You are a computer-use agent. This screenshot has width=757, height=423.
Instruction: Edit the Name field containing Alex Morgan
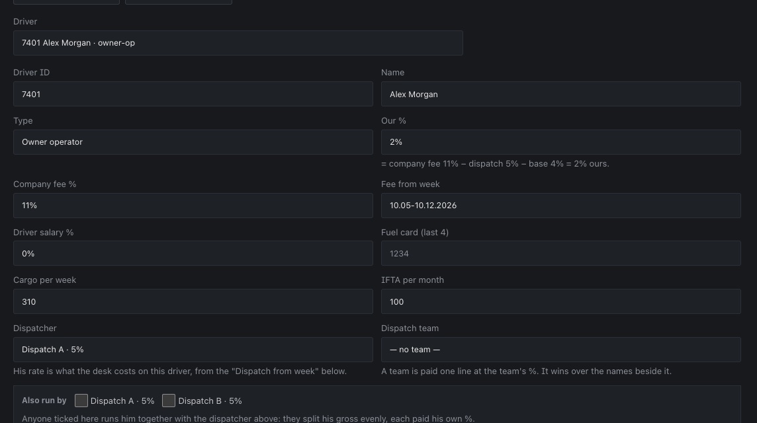[x=561, y=94]
